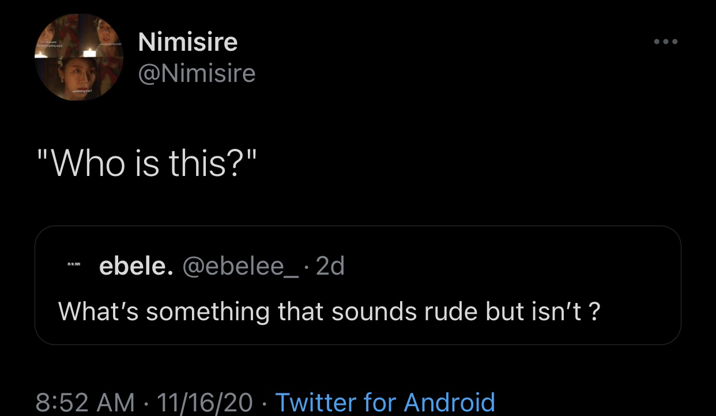Screen dimensions: 716x416
Task: Click the lit candle in Nimisire's avatar
Action: point(89,53)
